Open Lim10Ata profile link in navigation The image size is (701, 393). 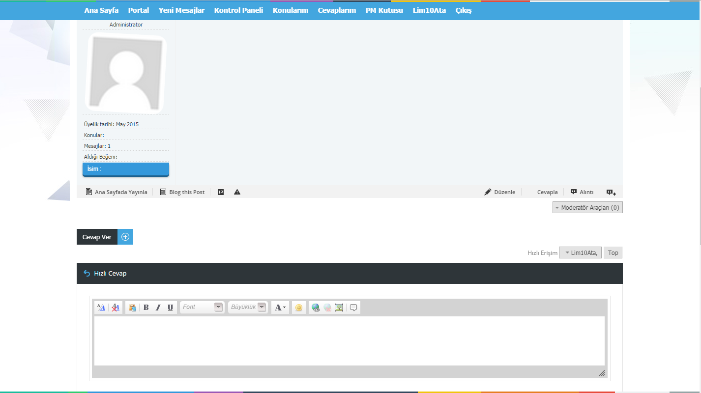point(429,10)
